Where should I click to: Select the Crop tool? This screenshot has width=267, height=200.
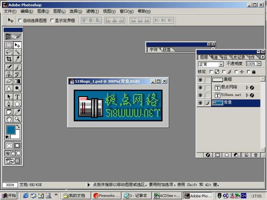click(x=9, y=59)
